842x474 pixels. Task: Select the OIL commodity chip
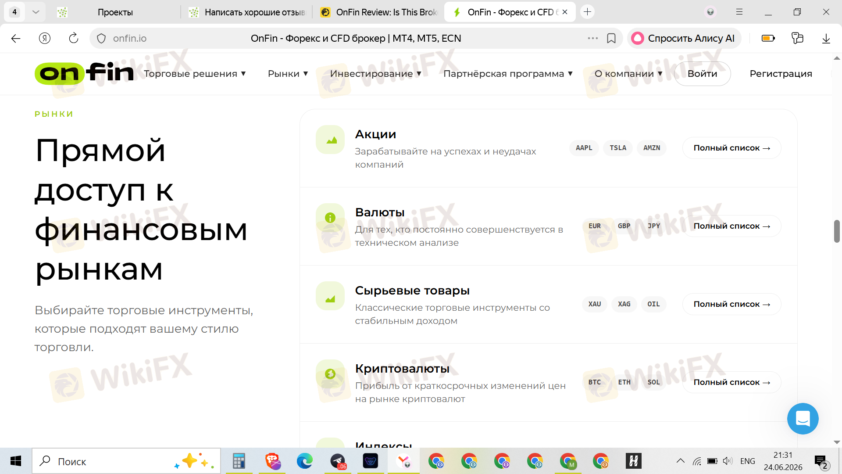(654, 304)
